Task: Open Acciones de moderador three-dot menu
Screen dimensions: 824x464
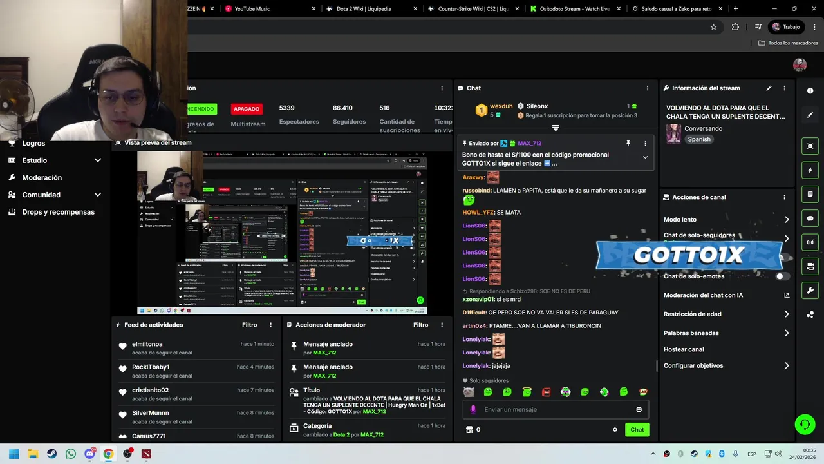Action: (x=442, y=325)
